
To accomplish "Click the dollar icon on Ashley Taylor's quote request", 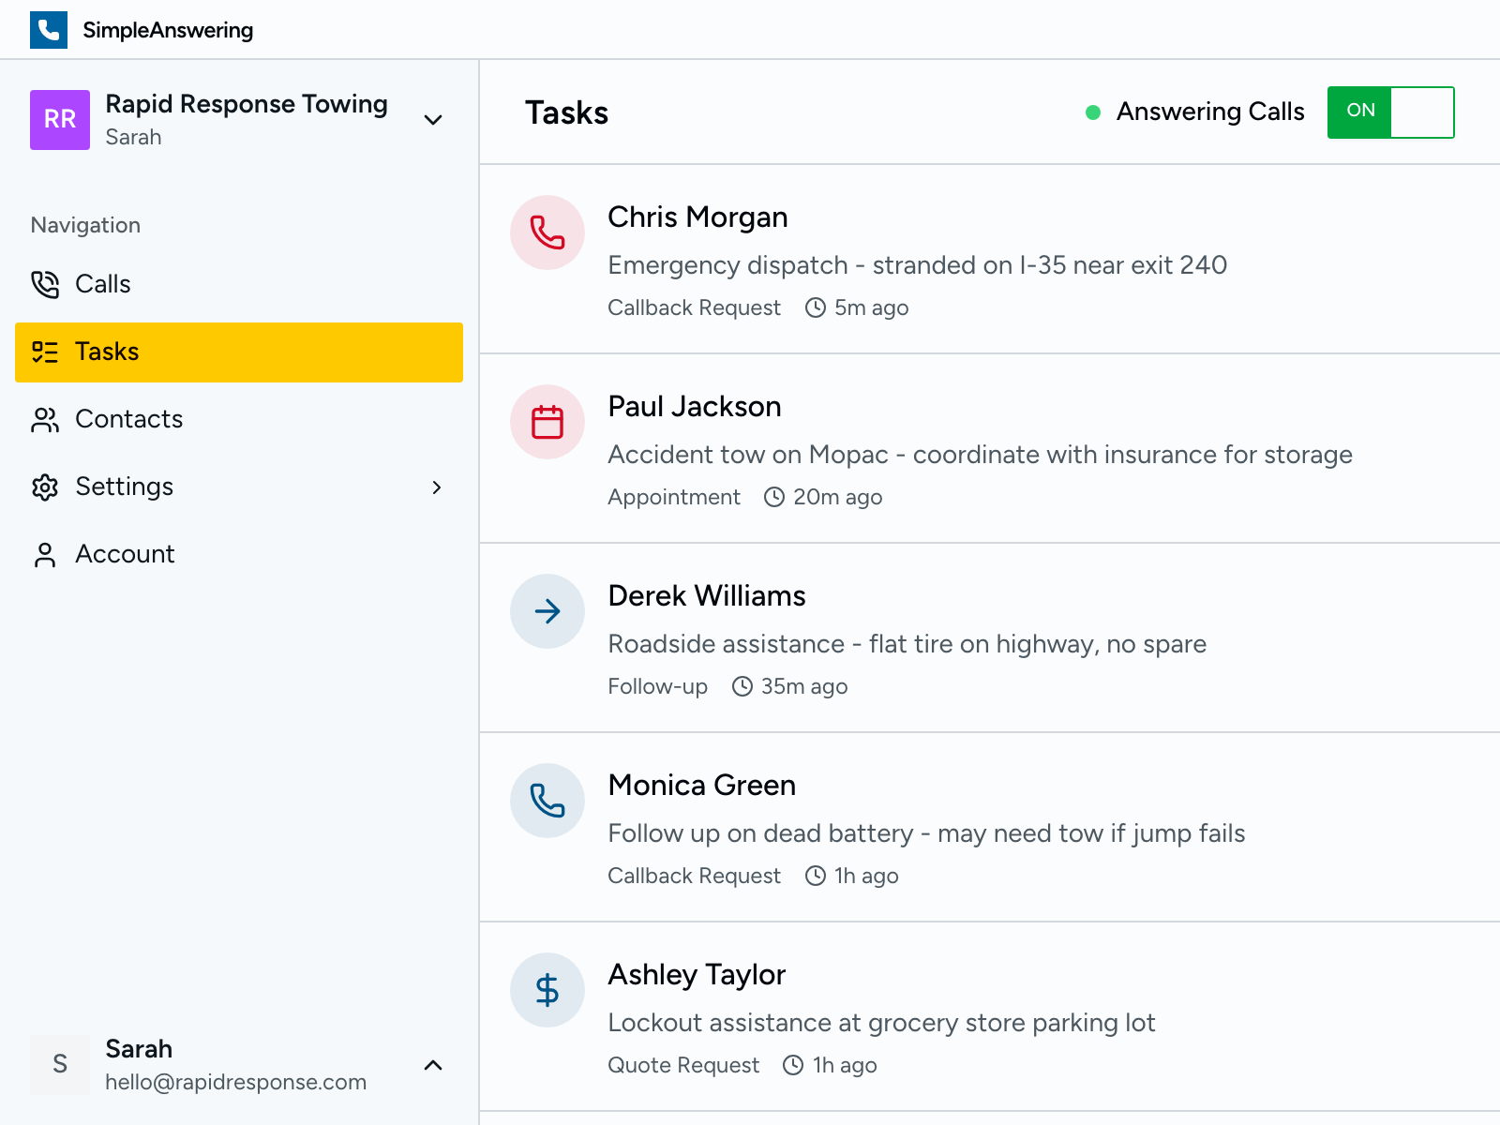I will tap(547, 990).
